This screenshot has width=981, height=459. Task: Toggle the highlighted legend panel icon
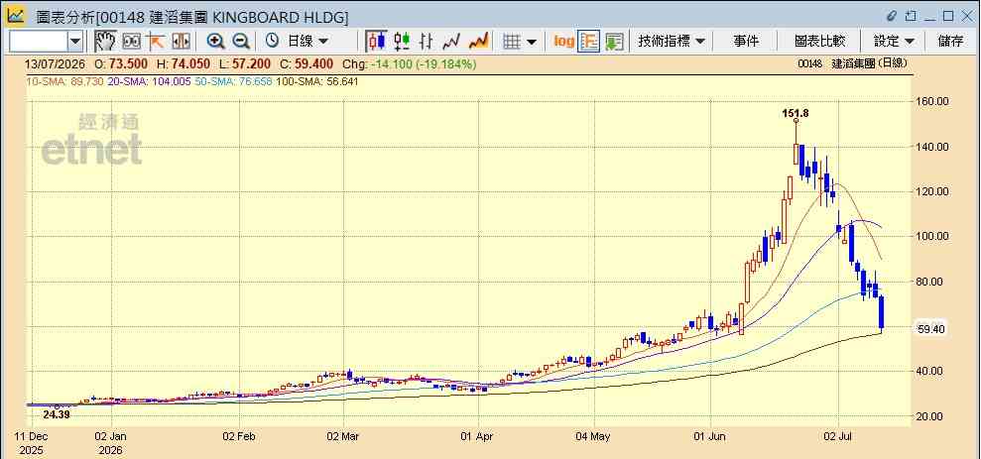[x=589, y=42]
